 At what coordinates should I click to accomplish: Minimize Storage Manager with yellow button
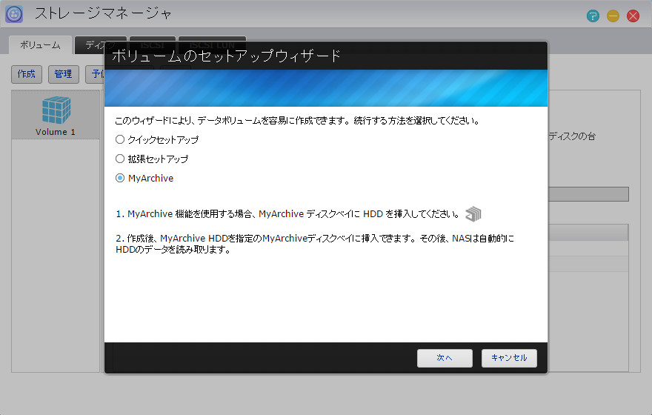point(613,16)
